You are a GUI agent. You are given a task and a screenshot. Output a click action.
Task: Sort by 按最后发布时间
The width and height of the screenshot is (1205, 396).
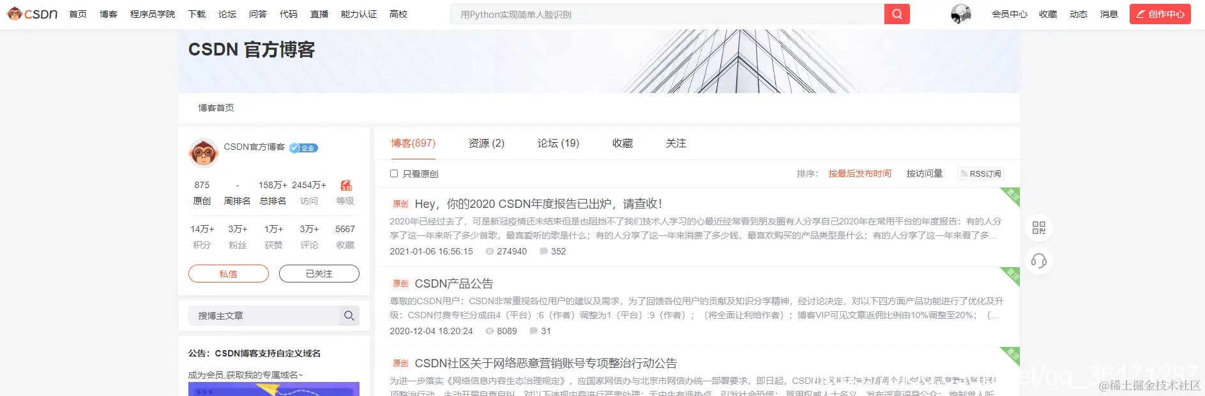(860, 173)
